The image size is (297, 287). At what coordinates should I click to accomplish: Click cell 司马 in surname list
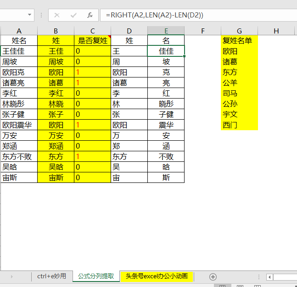[x=240, y=93]
